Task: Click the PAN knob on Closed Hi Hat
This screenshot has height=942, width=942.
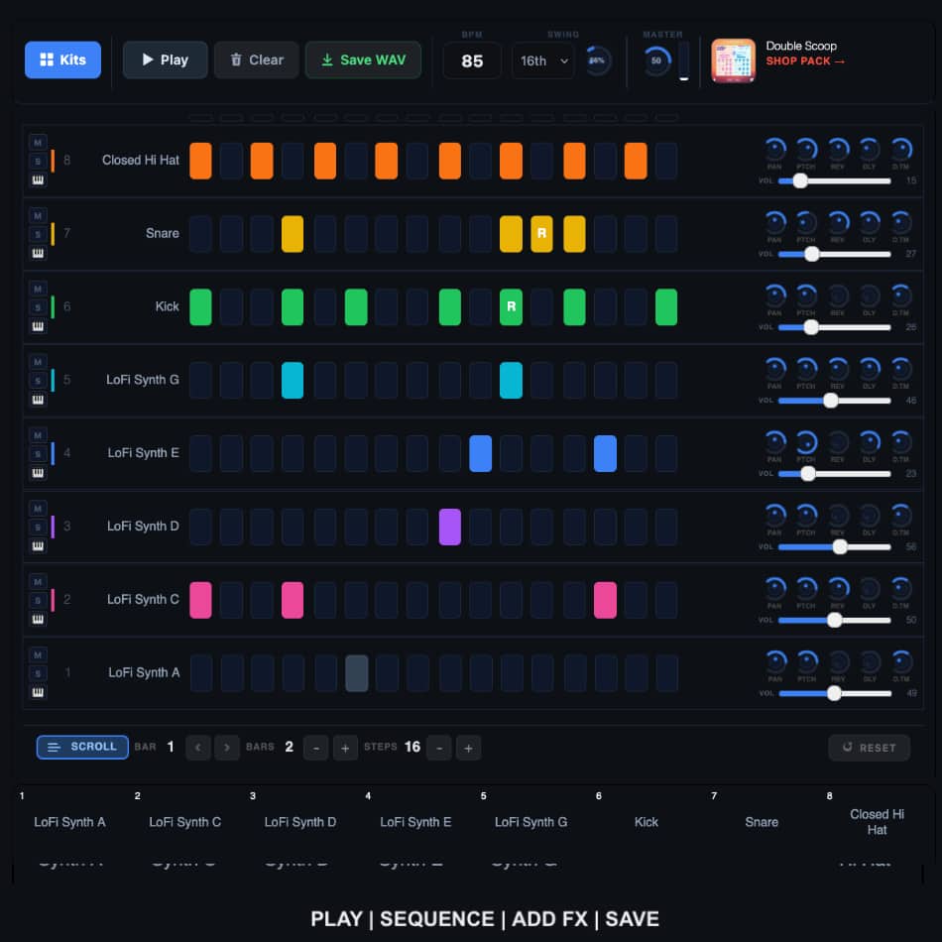Action: pyautogui.click(x=775, y=149)
